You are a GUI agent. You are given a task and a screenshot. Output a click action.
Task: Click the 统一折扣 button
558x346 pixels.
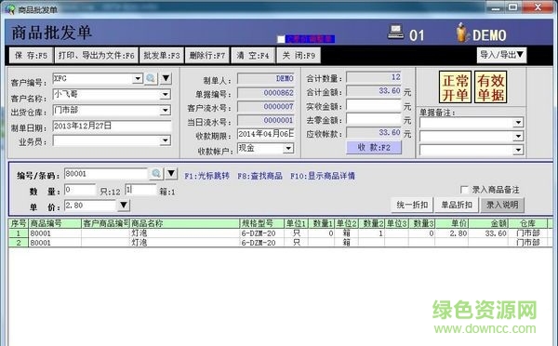pos(412,205)
